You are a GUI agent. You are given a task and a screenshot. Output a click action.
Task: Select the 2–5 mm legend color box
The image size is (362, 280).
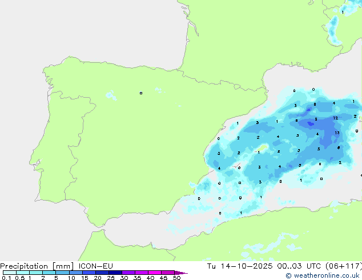click(x=49, y=273)
